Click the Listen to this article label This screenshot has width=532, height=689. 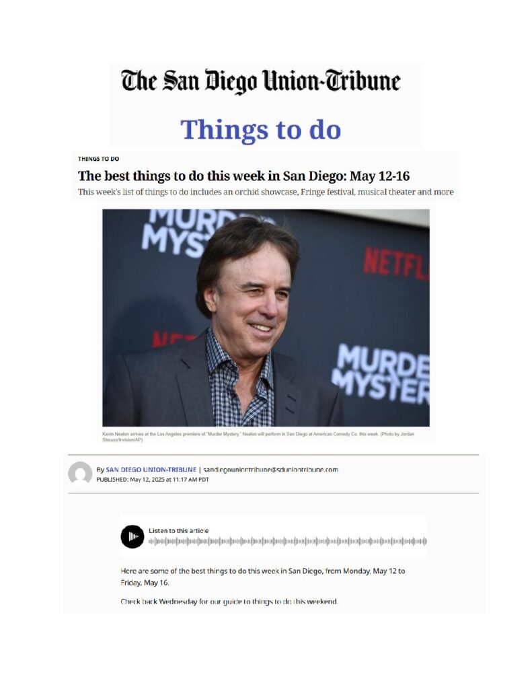click(178, 530)
